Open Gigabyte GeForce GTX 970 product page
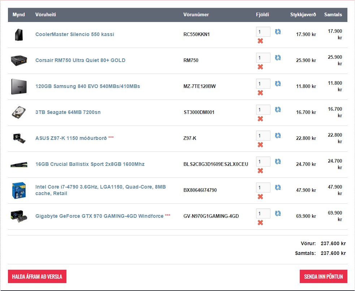Viewport: 355px width, 291px height. tap(99, 216)
